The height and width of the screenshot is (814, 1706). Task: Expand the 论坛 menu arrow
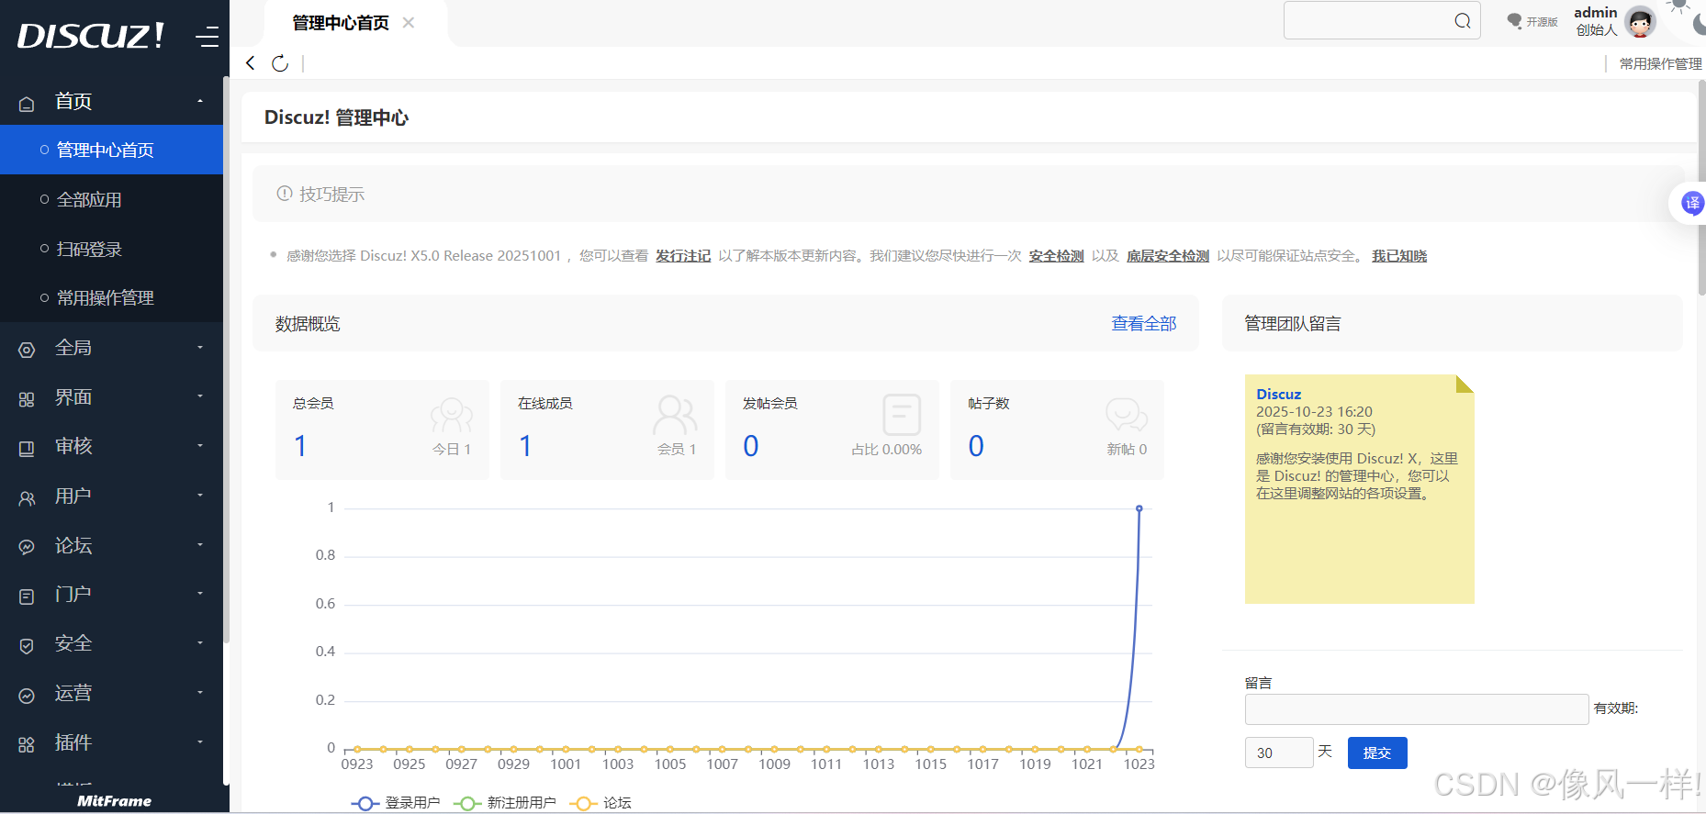tap(200, 545)
